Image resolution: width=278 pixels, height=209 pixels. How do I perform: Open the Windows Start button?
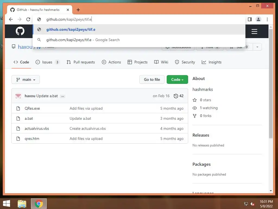tap(7, 204)
